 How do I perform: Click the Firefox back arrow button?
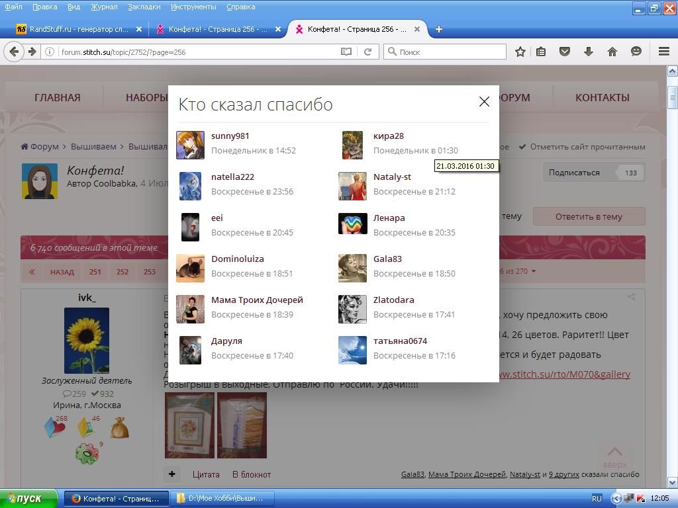point(15,52)
